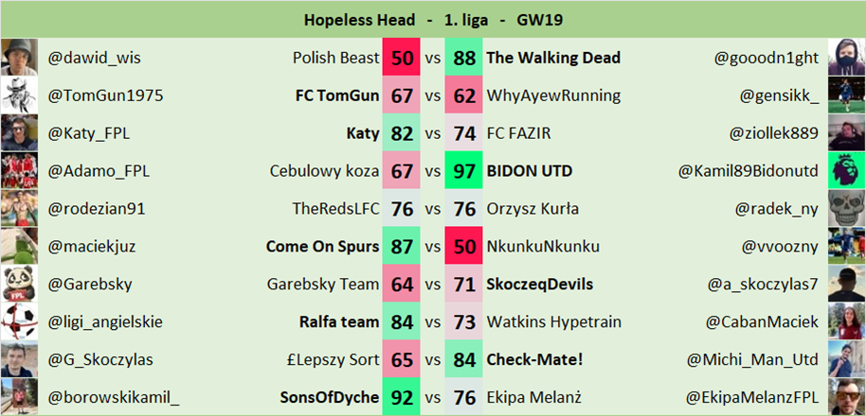866x416 pixels.
Task: Click the profile picture for @Katy_FPL
Action: click(18, 133)
